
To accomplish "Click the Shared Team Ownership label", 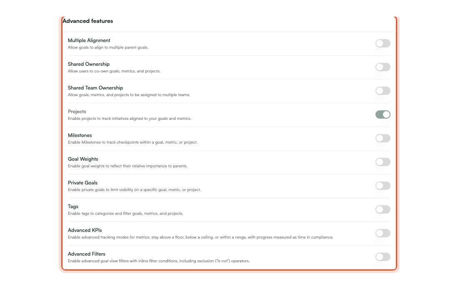I will click(x=95, y=88).
